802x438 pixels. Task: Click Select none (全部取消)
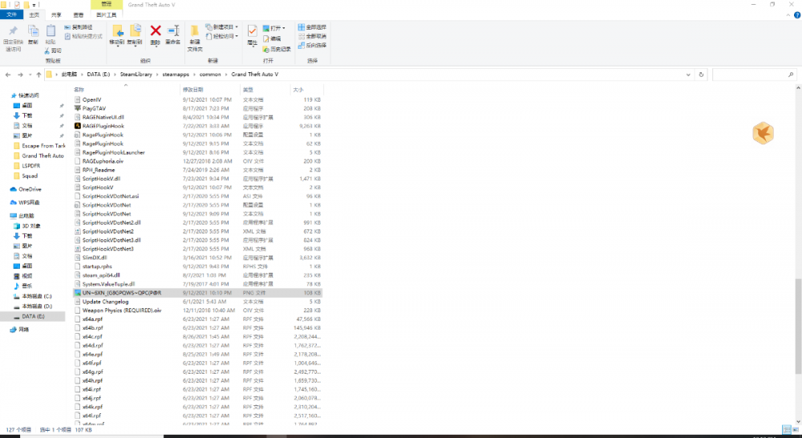312,36
